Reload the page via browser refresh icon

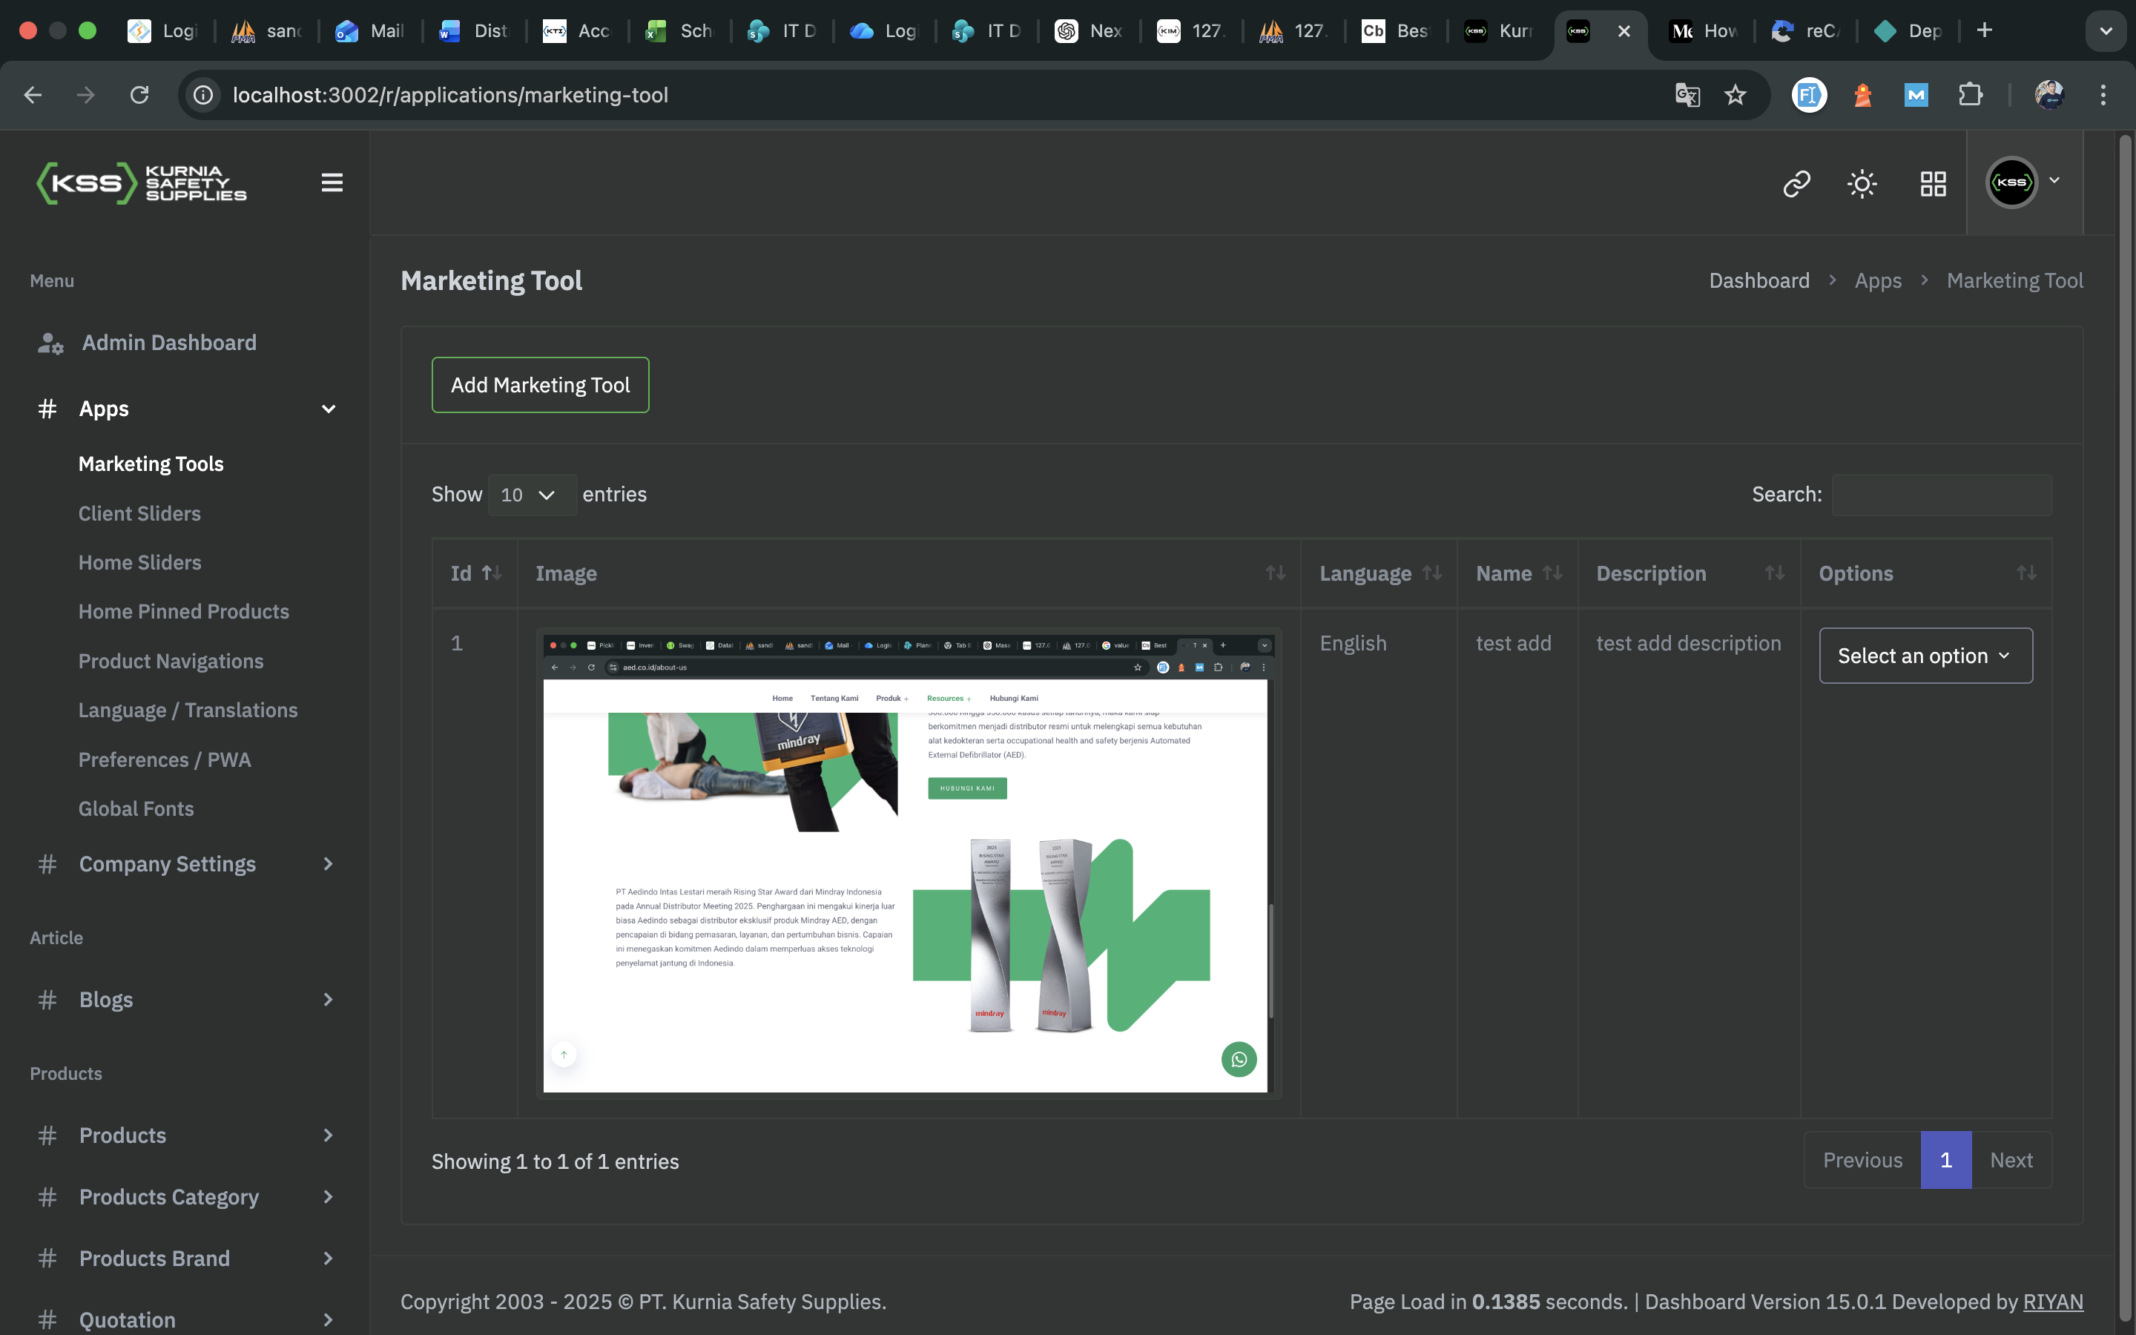(x=139, y=94)
